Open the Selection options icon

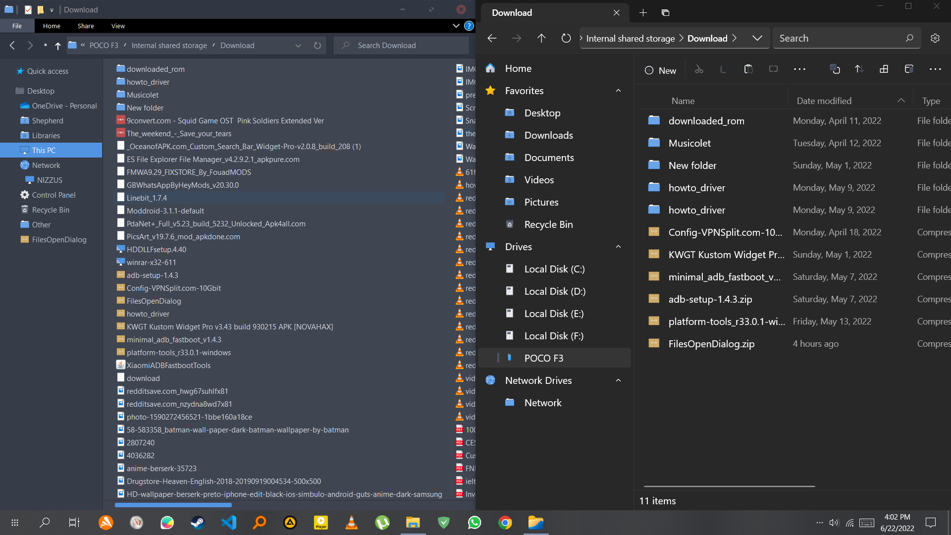click(x=835, y=69)
